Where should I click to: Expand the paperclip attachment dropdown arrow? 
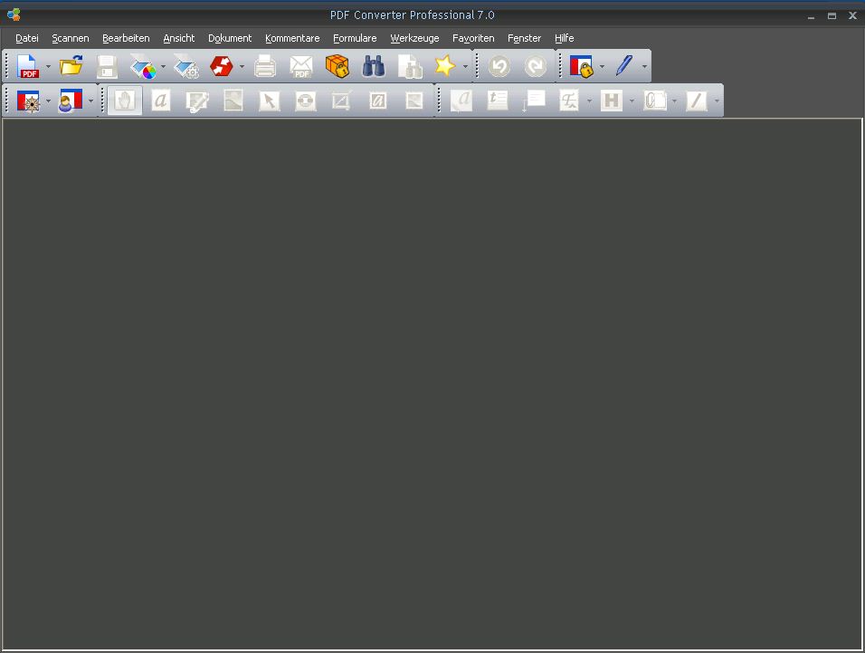coord(674,101)
